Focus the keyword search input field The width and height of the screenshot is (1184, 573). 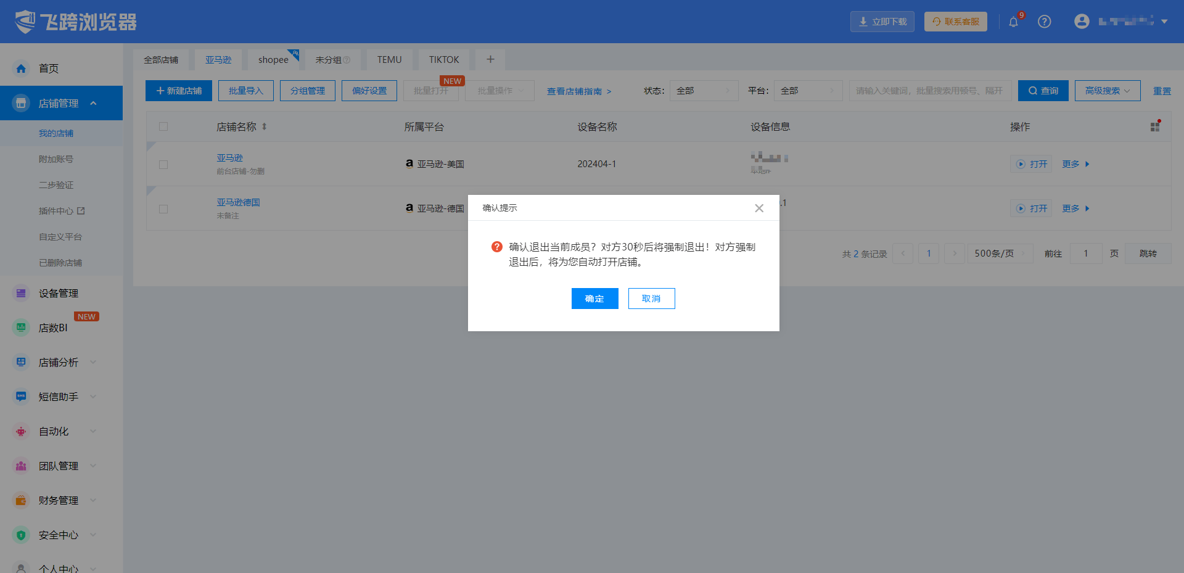(930, 91)
